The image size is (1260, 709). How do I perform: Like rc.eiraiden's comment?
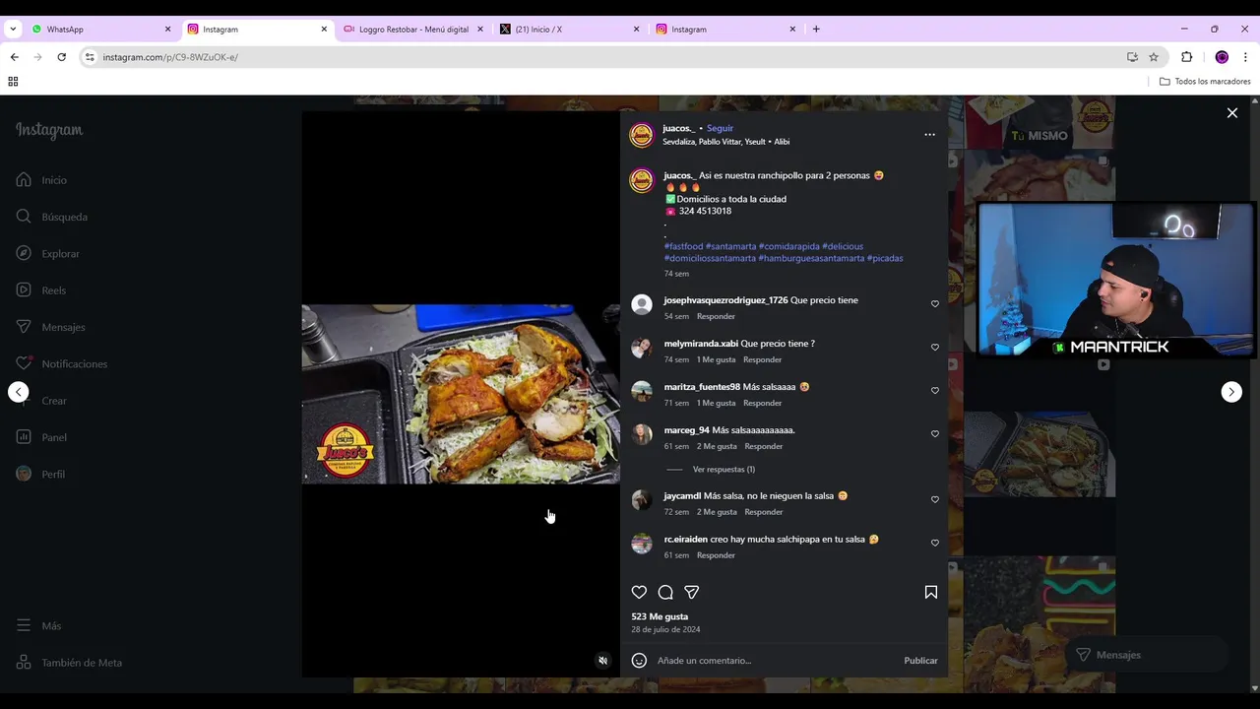point(935,543)
